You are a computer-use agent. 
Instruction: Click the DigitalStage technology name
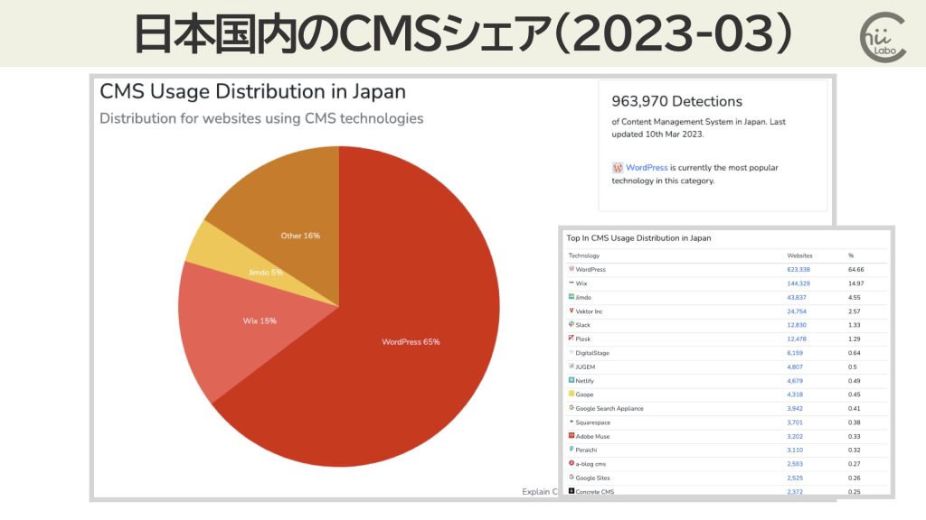[592, 353]
